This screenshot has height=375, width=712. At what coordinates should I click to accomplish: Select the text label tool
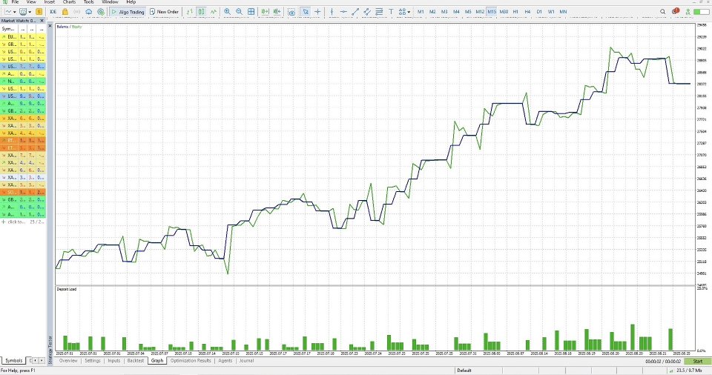391,12
